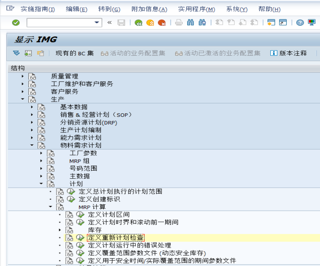Collapse the MRP 计算 node
This screenshot has width=320, height=266.
[x=50, y=207]
